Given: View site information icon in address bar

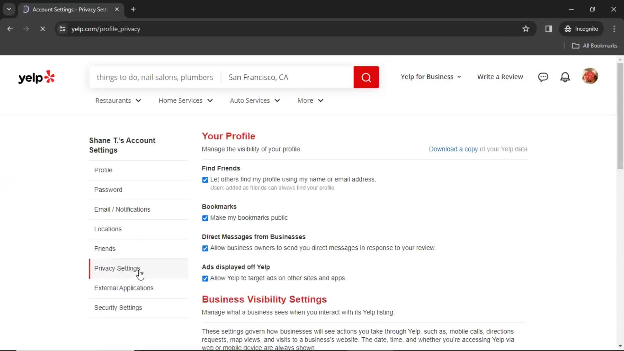Looking at the screenshot, I should (62, 29).
